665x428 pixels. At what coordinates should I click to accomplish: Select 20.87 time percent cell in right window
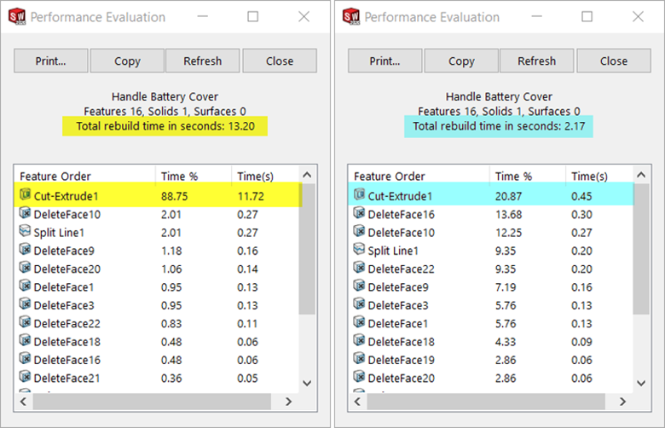pyautogui.click(x=508, y=196)
